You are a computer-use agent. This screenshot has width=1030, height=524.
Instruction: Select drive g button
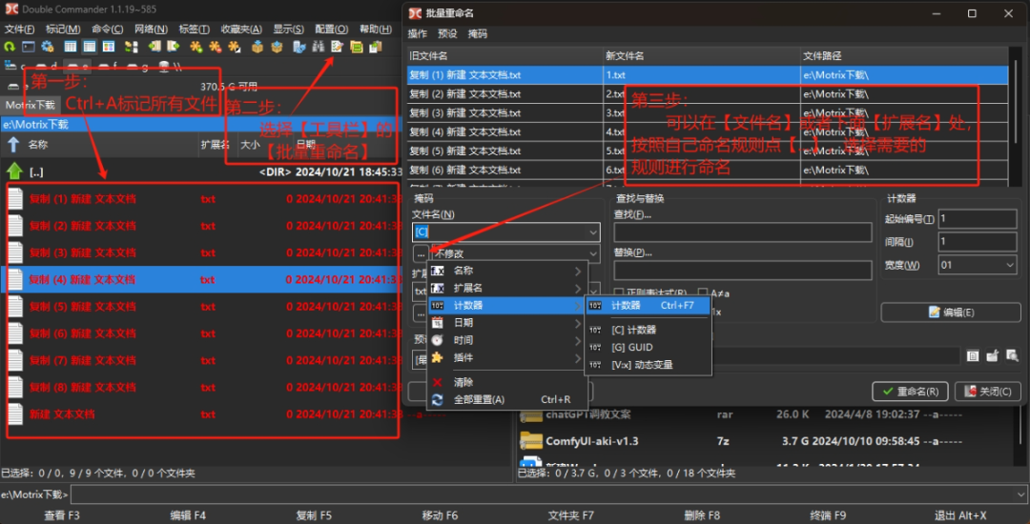[138, 66]
